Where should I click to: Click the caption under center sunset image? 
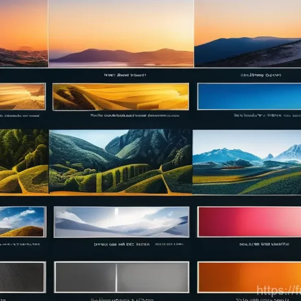tap(125, 75)
